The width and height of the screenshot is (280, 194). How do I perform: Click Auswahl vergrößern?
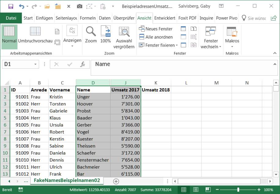[x=124, y=38]
